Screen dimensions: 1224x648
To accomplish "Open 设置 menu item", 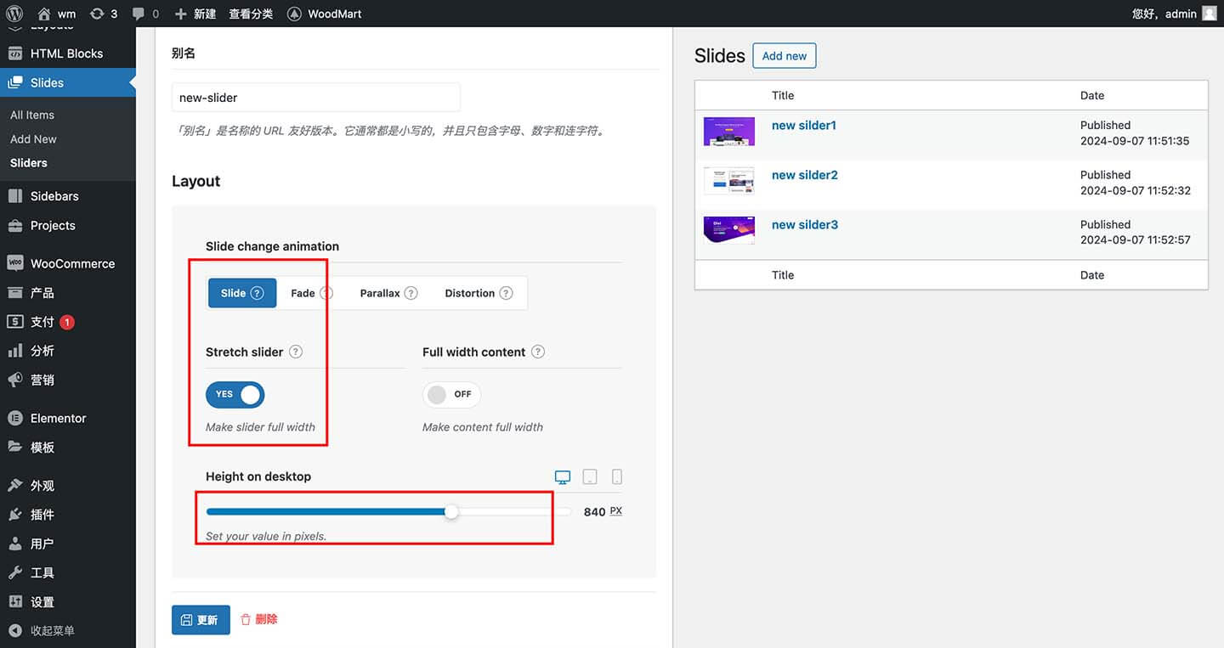I will pos(68,602).
